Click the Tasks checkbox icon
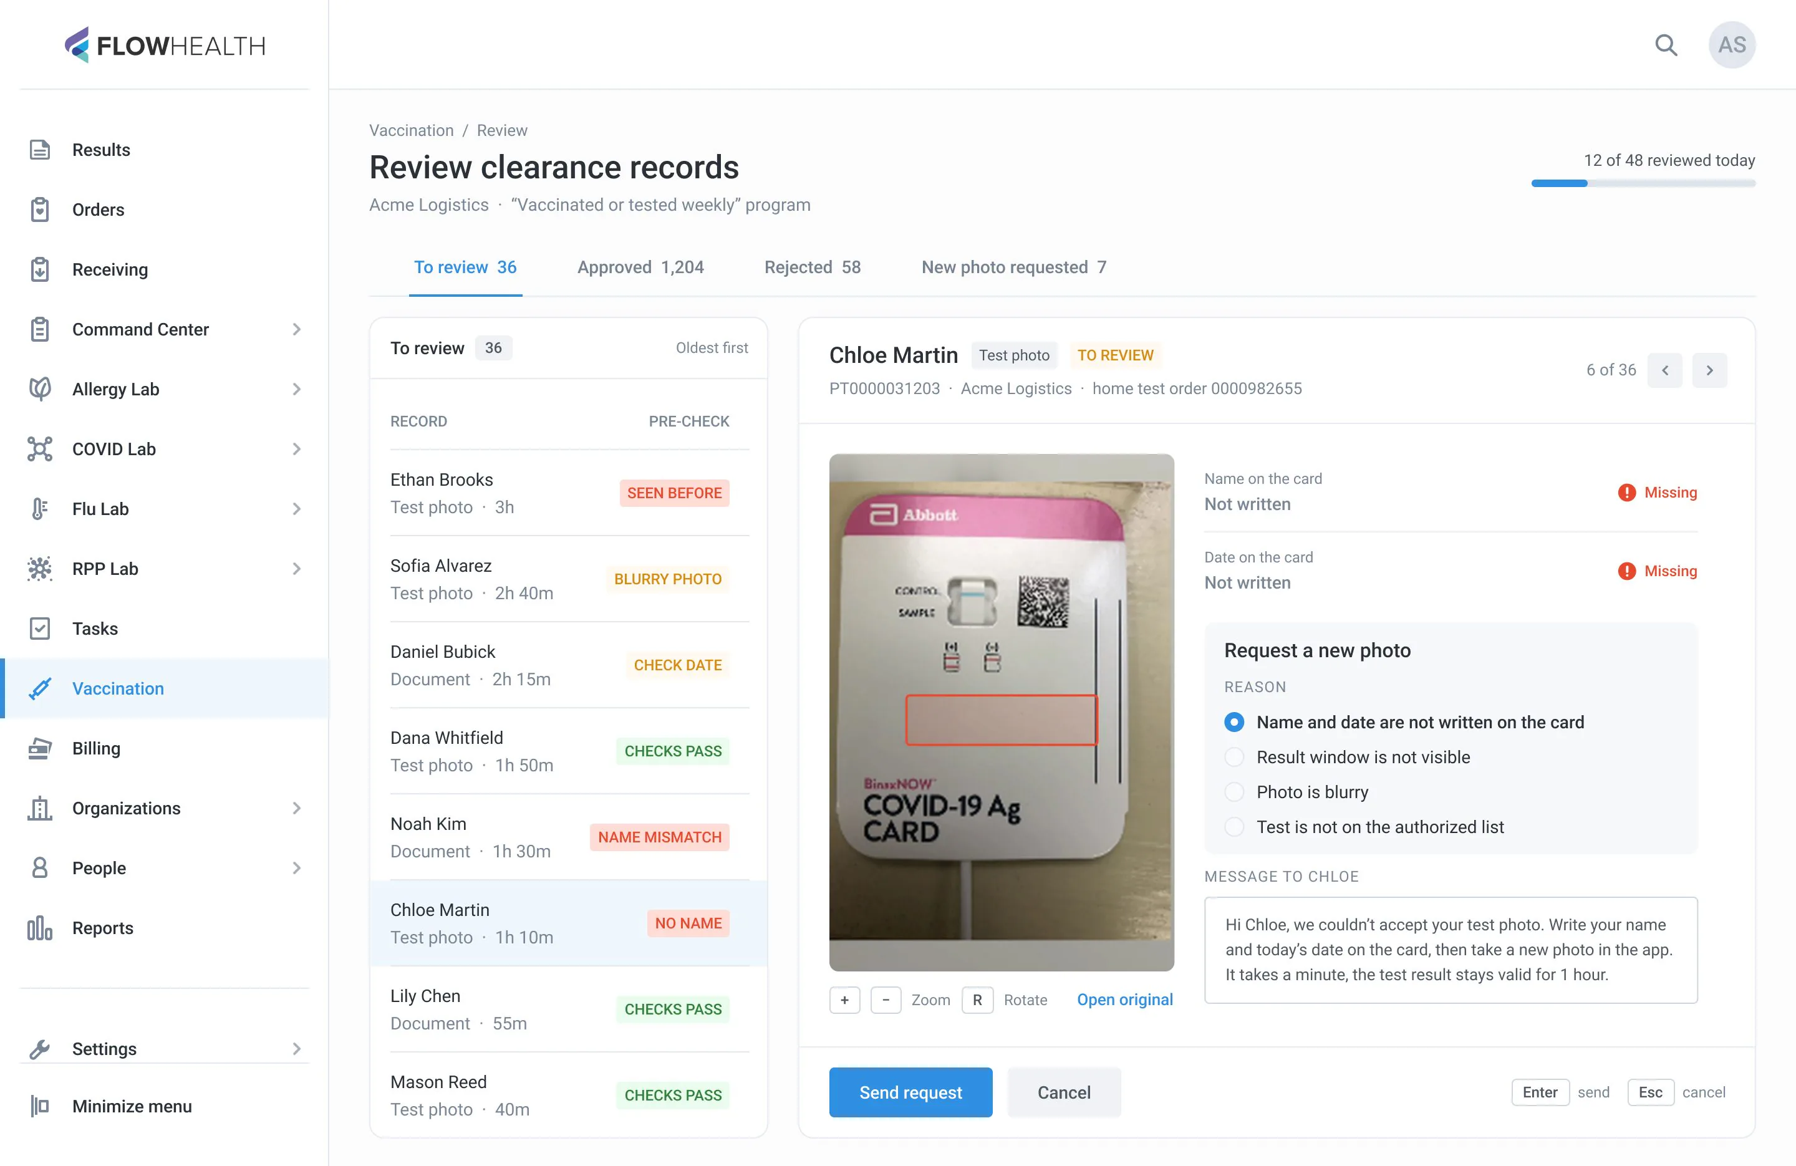The height and width of the screenshot is (1166, 1796). [40, 629]
